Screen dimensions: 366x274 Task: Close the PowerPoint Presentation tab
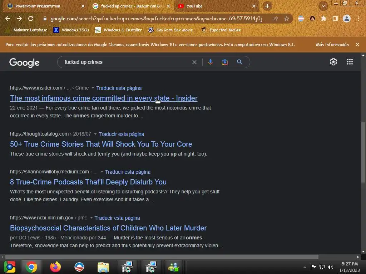[x=83, y=6]
